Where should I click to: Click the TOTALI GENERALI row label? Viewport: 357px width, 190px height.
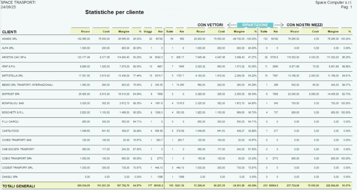18,186
